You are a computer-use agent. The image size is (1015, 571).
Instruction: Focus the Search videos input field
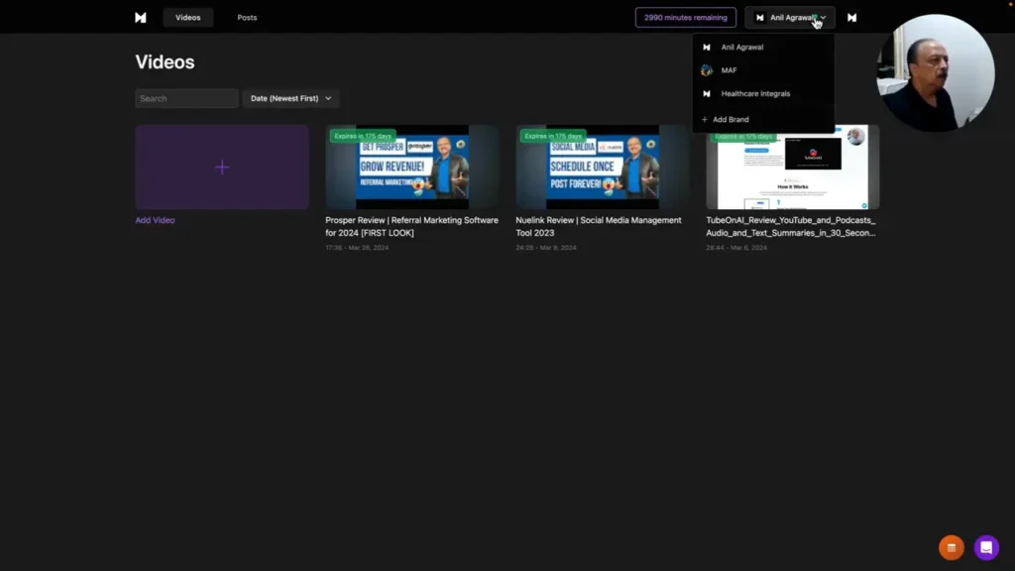point(186,98)
